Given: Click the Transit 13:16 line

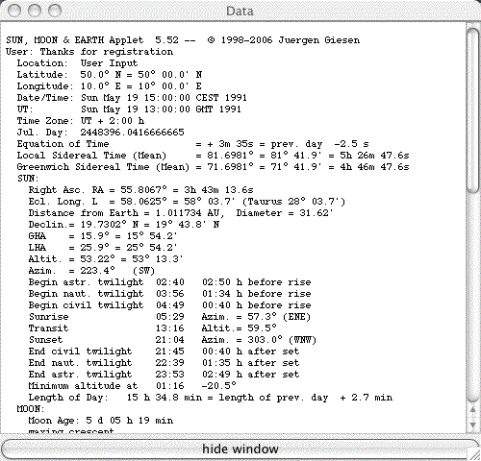Looking at the screenshot, I should [153, 328].
